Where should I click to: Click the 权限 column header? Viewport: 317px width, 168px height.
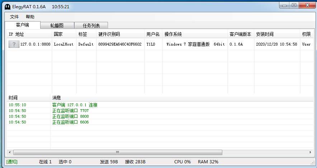coord(307,34)
